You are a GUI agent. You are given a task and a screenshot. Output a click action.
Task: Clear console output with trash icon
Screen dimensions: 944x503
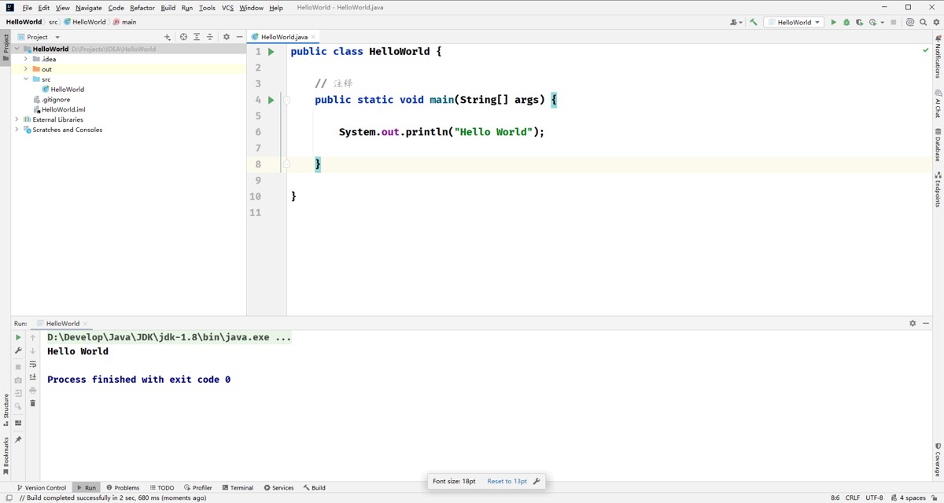tap(33, 403)
